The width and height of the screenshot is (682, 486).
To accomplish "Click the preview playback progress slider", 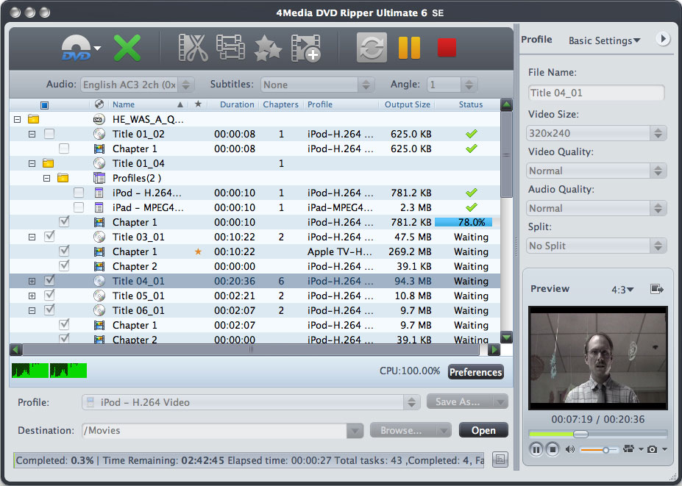I will 598,434.
